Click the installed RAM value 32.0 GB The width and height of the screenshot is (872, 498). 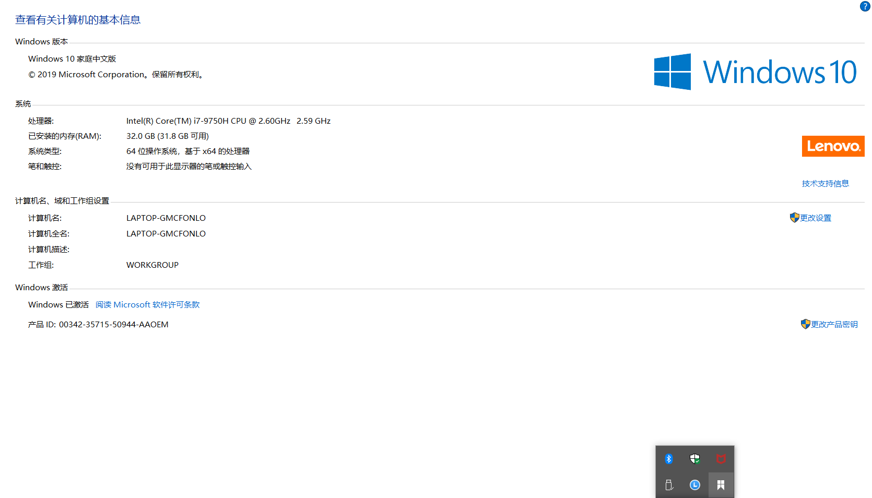pos(168,136)
